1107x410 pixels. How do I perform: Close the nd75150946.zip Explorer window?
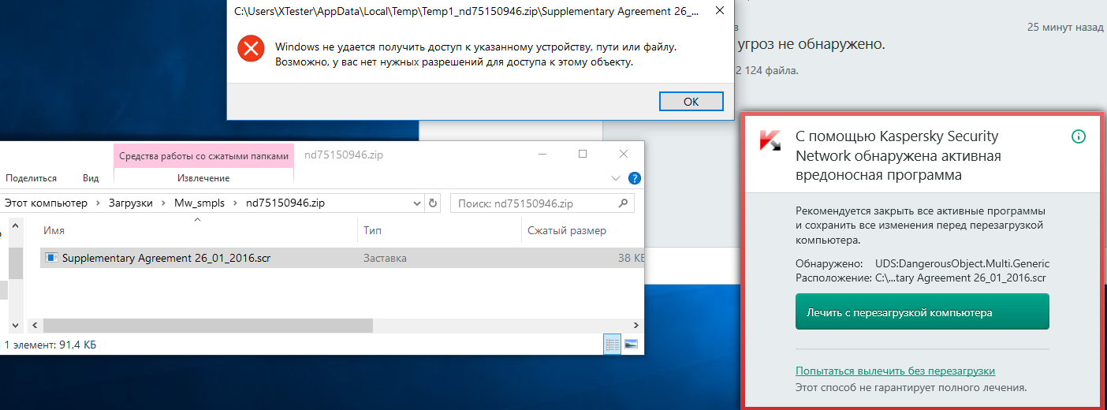[624, 155]
